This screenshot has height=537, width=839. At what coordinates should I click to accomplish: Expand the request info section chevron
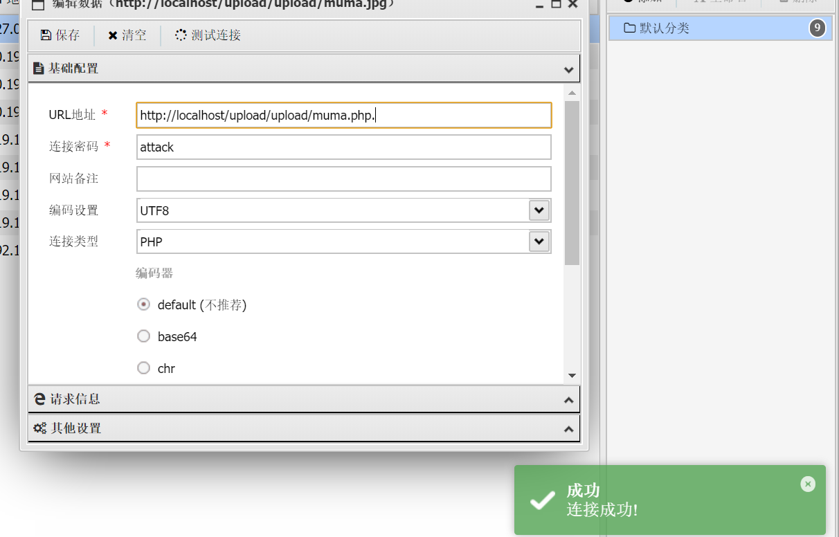pos(568,400)
